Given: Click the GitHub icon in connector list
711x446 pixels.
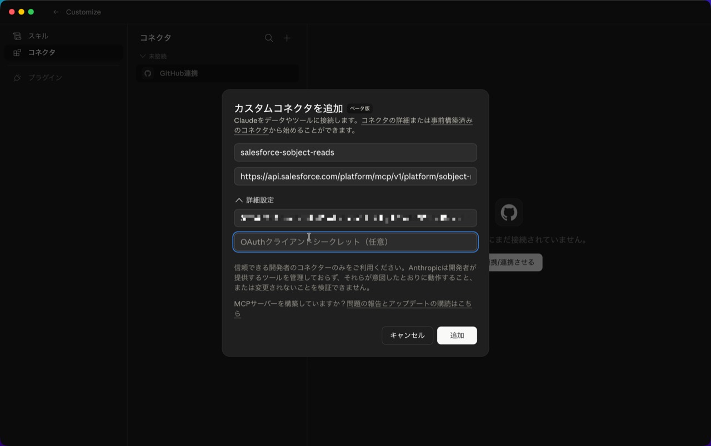Looking at the screenshot, I should pyautogui.click(x=148, y=73).
